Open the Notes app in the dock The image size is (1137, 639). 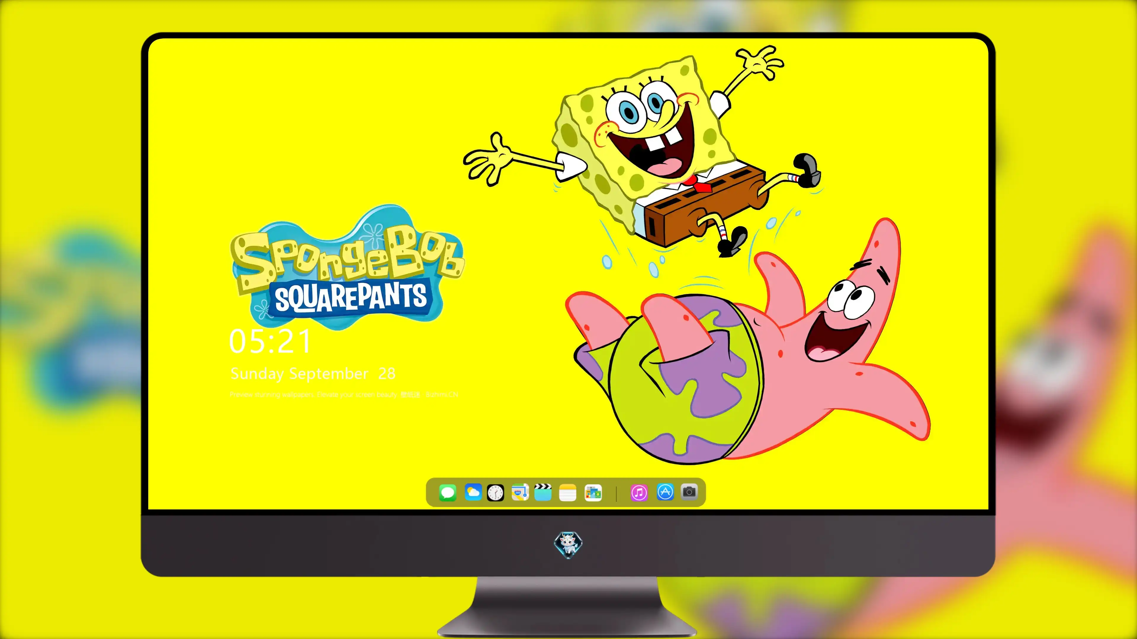568,493
